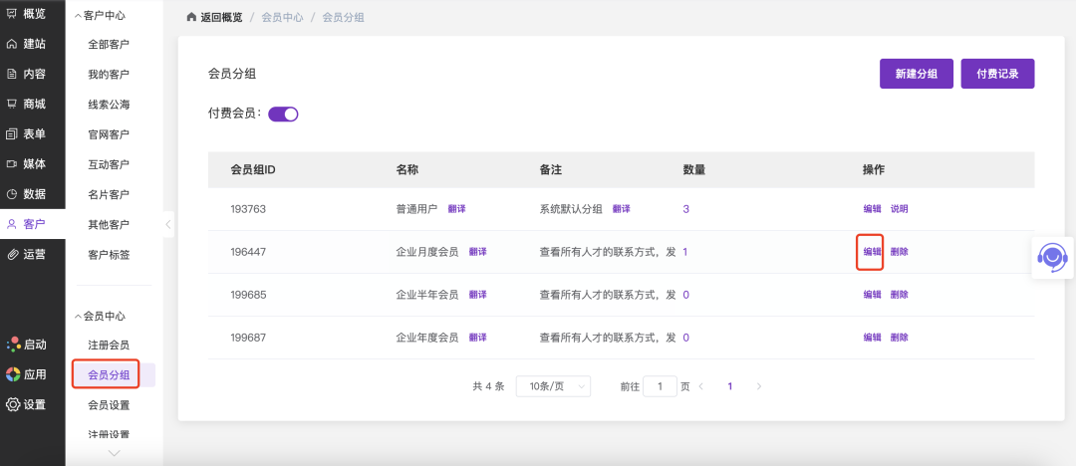Image resolution: width=1076 pixels, height=466 pixels.
Task: Open 会员设置 menu item
Action: coord(109,405)
